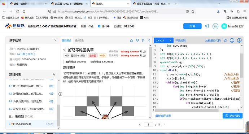Image resolution: width=249 pixels, height=134 pixels.
Task: Switch to the 提交记录 tab
Action: (79, 40)
